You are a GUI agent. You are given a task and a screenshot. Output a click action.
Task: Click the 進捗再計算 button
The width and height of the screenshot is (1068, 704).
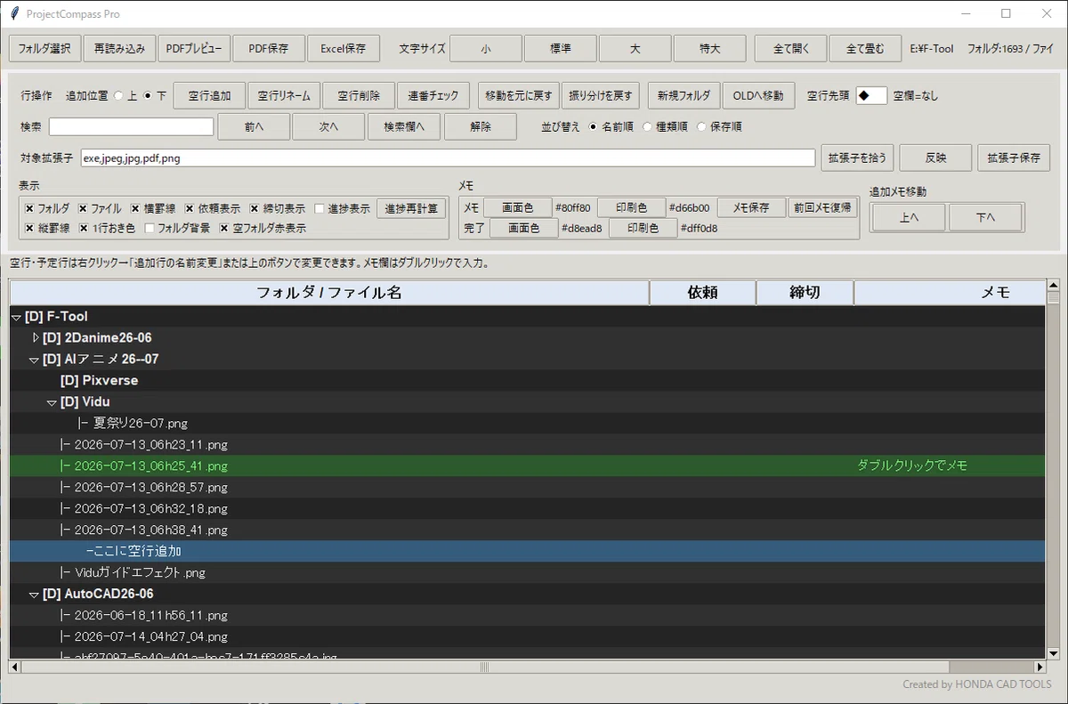click(411, 208)
